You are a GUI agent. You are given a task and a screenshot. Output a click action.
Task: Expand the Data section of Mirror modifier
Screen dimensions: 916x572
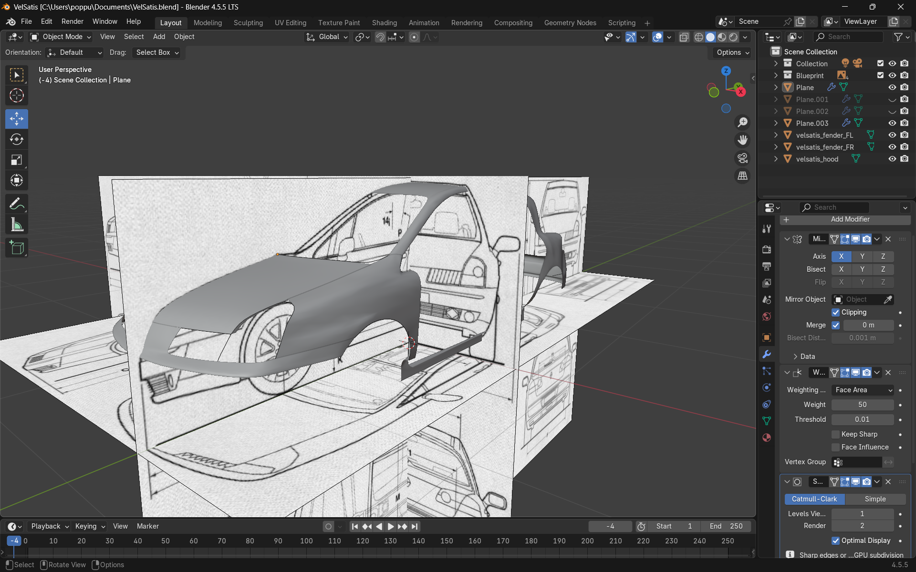click(x=795, y=357)
